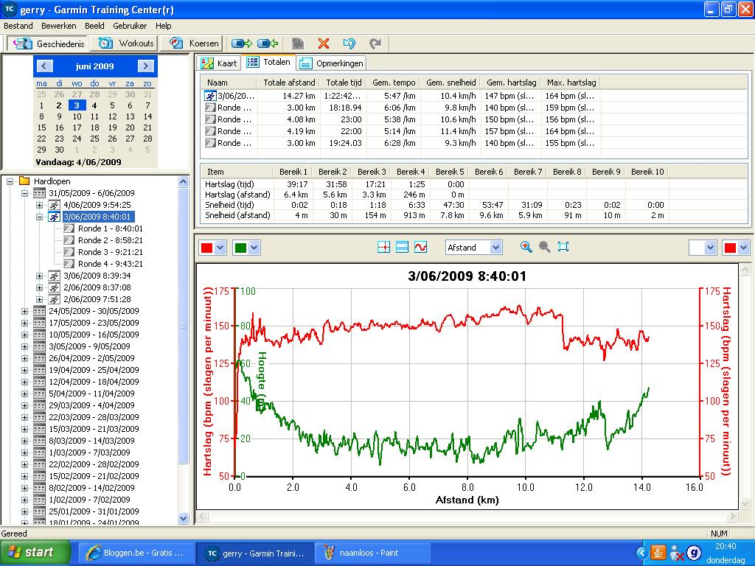Show next month in calendar
The image size is (755, 566).
point(145,66)
